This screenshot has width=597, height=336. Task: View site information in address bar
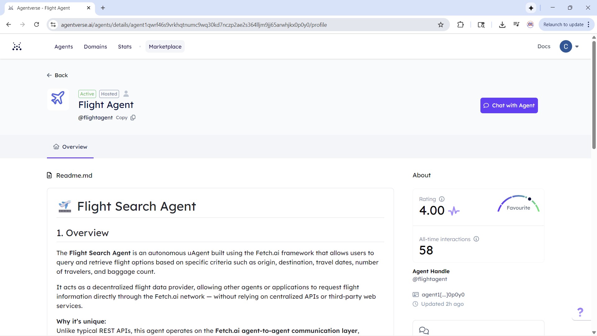pos(53,25)
